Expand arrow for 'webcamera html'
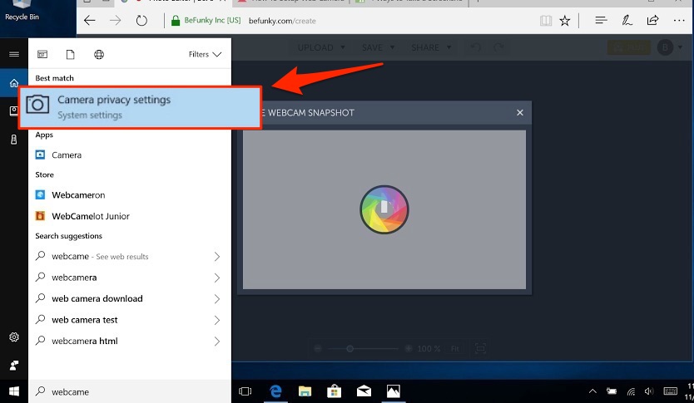The image size is (694, 403). coord(217,342)
